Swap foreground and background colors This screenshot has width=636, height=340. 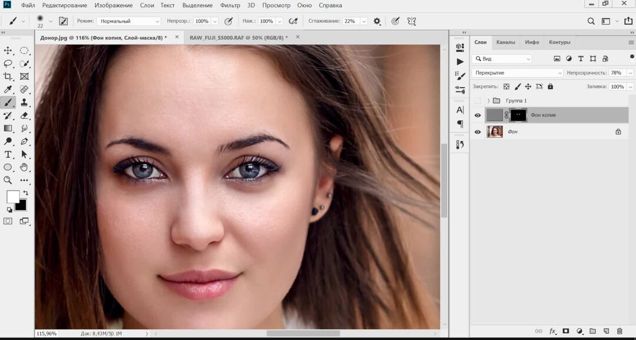(x=25, y=193)
